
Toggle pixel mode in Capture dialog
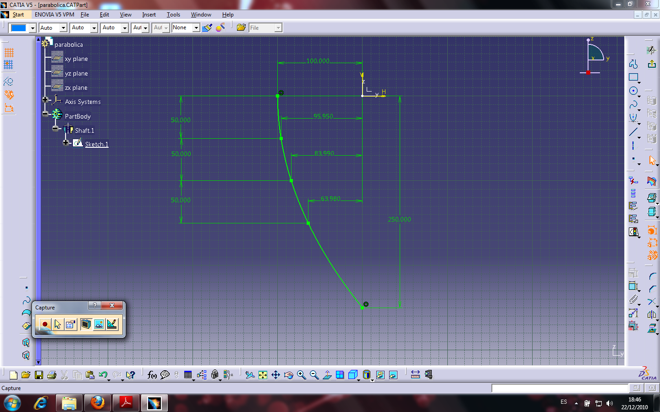(99, 324)
